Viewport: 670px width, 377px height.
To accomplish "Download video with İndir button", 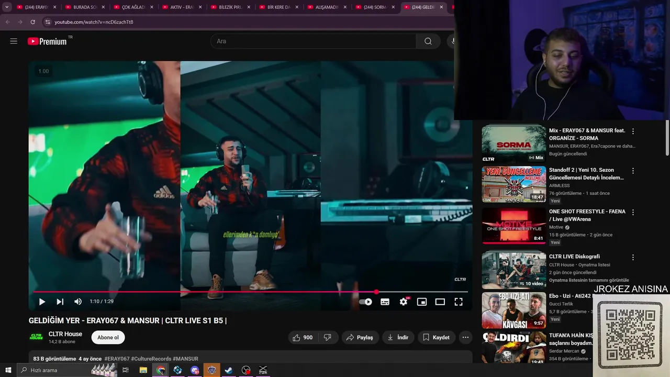I will click(x=398, y=337).
